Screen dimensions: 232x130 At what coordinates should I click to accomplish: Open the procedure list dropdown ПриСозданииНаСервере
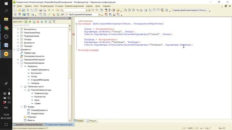99,14
